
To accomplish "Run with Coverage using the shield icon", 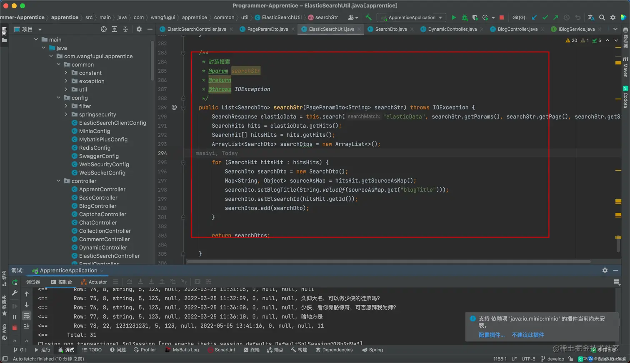I will 475,17.
